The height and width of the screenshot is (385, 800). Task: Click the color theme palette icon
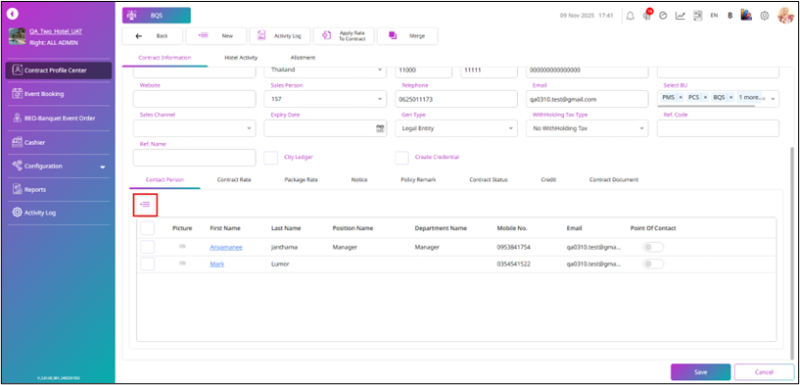point(746,16)
